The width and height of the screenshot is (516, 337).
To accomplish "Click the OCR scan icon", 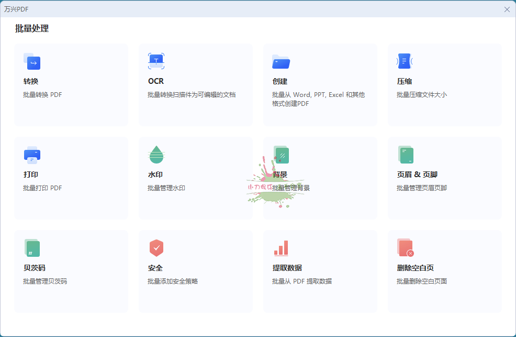I will pyautogui.click(x=156, y=61).
